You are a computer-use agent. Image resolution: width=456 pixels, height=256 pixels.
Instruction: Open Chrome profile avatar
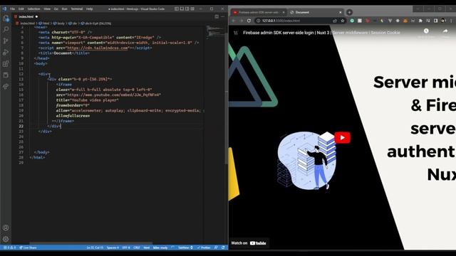point(443,21)
